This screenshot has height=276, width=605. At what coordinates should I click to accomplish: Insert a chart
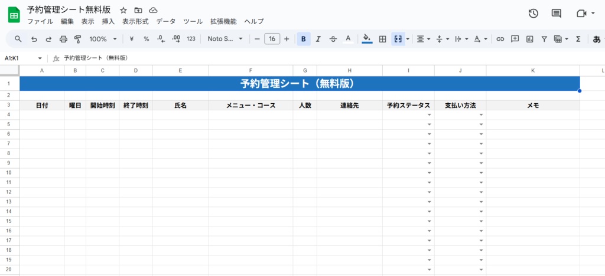pos(529,39)
